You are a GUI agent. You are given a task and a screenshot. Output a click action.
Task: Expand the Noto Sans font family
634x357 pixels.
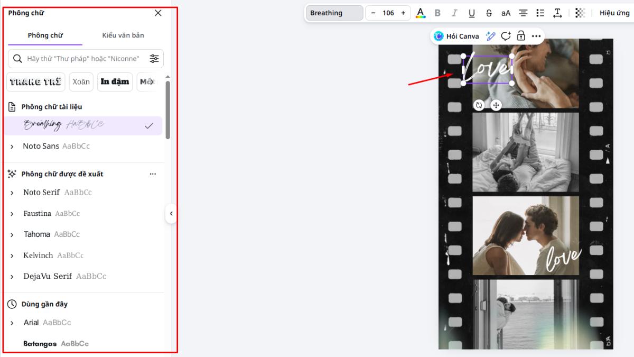[12, 147]
